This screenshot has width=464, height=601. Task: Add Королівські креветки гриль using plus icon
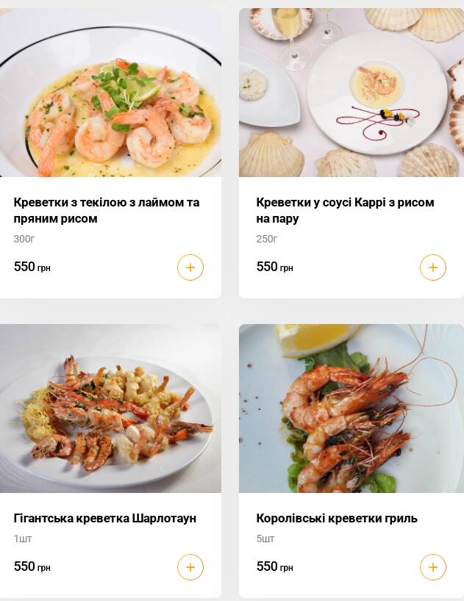(x=433, y=567)
